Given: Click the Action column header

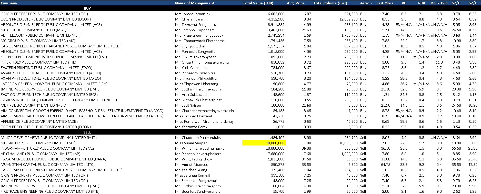Looking at the screenshot, I should click(366, 3).
